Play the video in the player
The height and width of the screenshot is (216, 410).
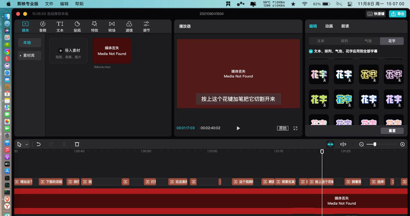[x=238, y=128]
